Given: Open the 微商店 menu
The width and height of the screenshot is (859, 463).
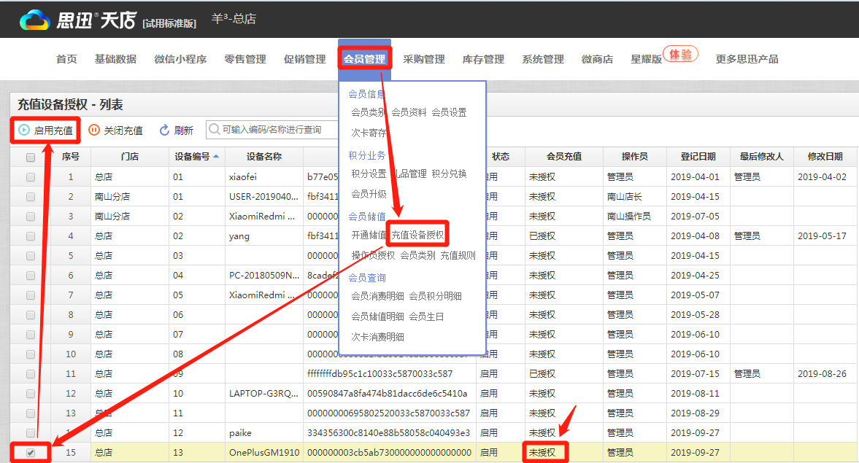Looking at the screenshot, I should (x=597, y=59).
